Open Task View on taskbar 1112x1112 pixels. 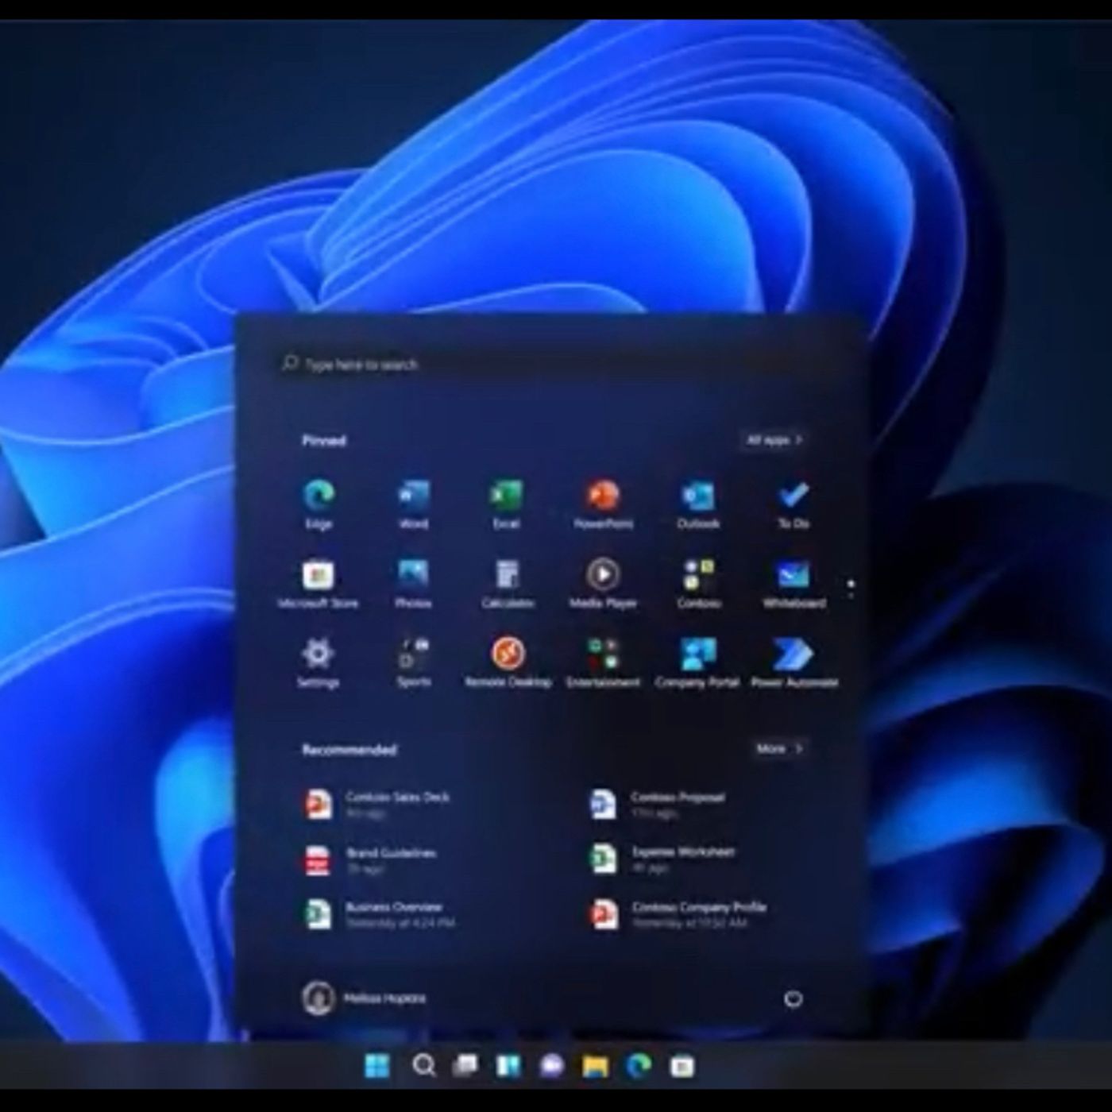(465, 1065)
